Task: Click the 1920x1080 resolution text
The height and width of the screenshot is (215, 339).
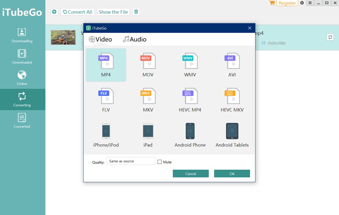Action: 276,43
